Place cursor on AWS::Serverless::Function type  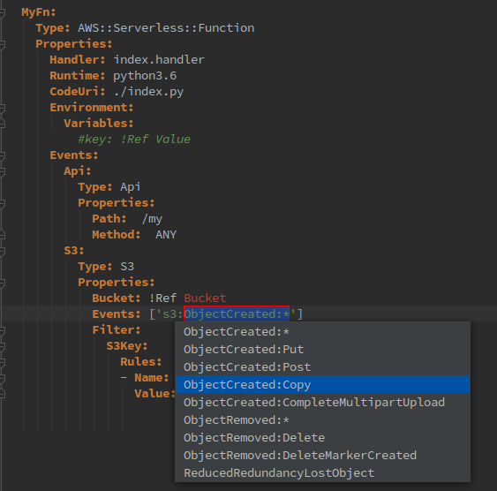click(166, 28)
